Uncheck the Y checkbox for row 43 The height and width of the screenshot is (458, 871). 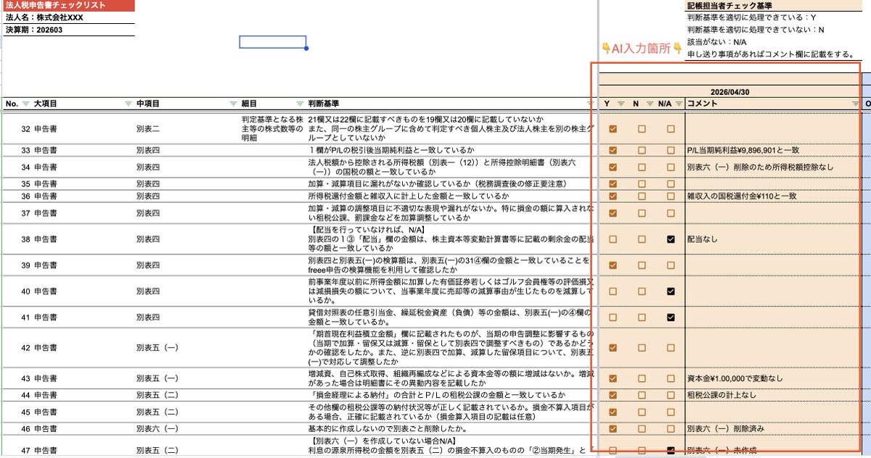[x=613, y=378]
